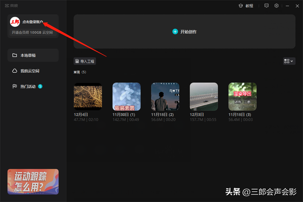Viewport: 303px width, 202px height.
Task: Click the teal badge beside 热门活动
Action: click(x=40, y=86)
